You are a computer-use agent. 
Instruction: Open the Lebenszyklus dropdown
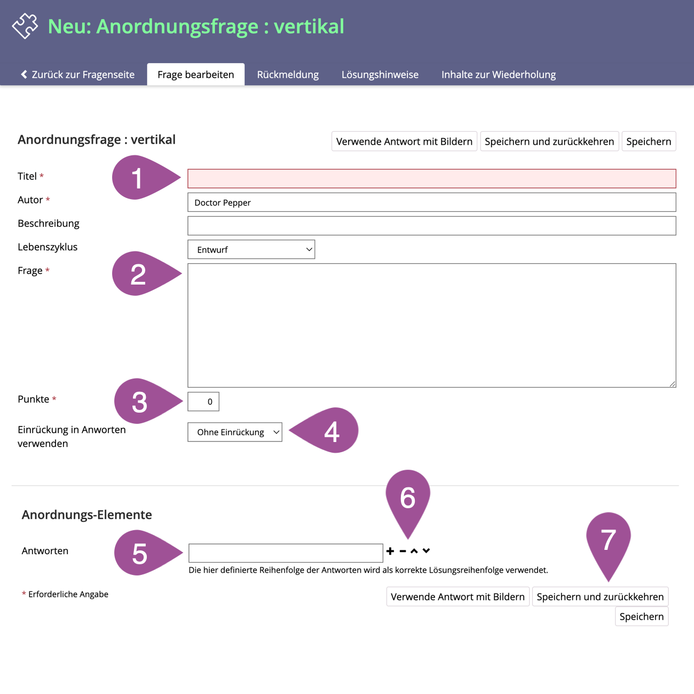(x=251, y=249)
